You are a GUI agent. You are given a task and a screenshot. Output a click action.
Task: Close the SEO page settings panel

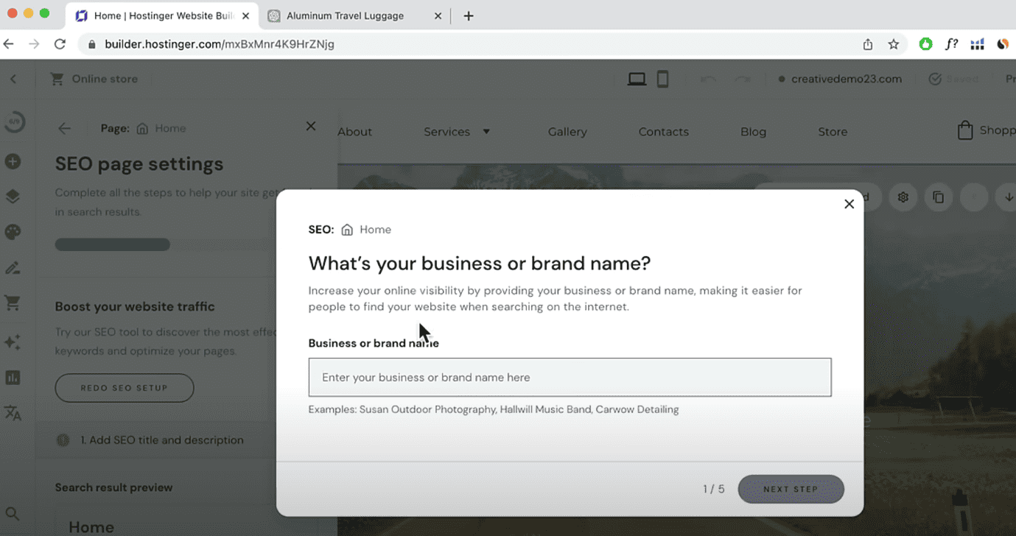pos(311,127)
